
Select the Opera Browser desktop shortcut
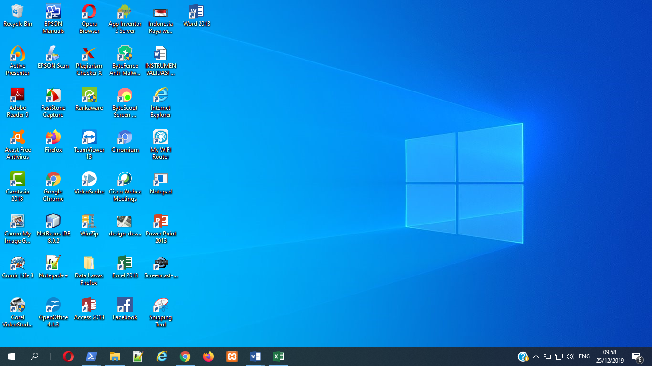[x=89, y=19]
